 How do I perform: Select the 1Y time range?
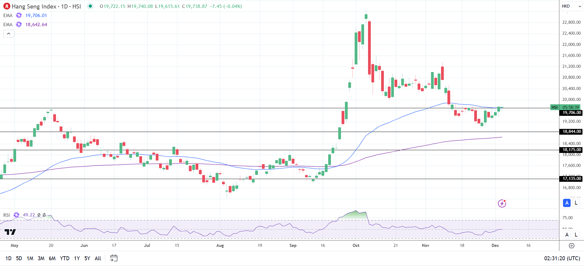(77, 258)
